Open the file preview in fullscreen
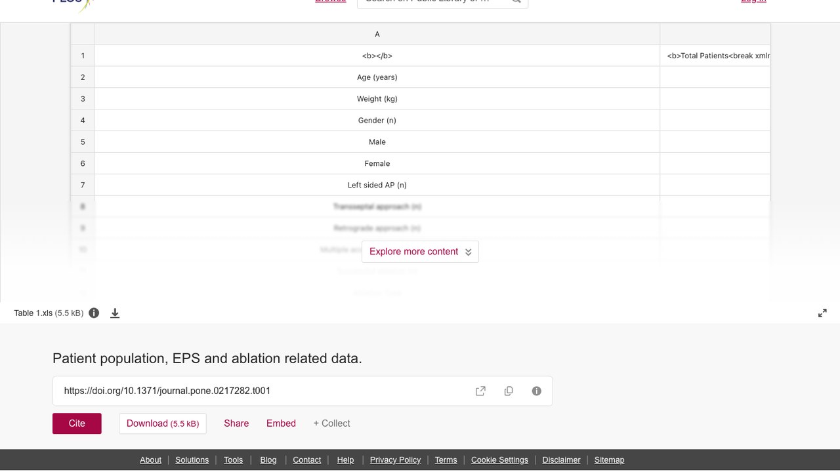 pyautogui.click(x=822, y=313)
